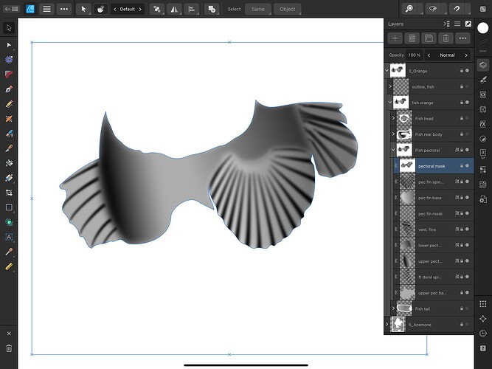Choose the previous blend mode arrow
This screenshot has height=369, width=492.
[x=429, y=55]
